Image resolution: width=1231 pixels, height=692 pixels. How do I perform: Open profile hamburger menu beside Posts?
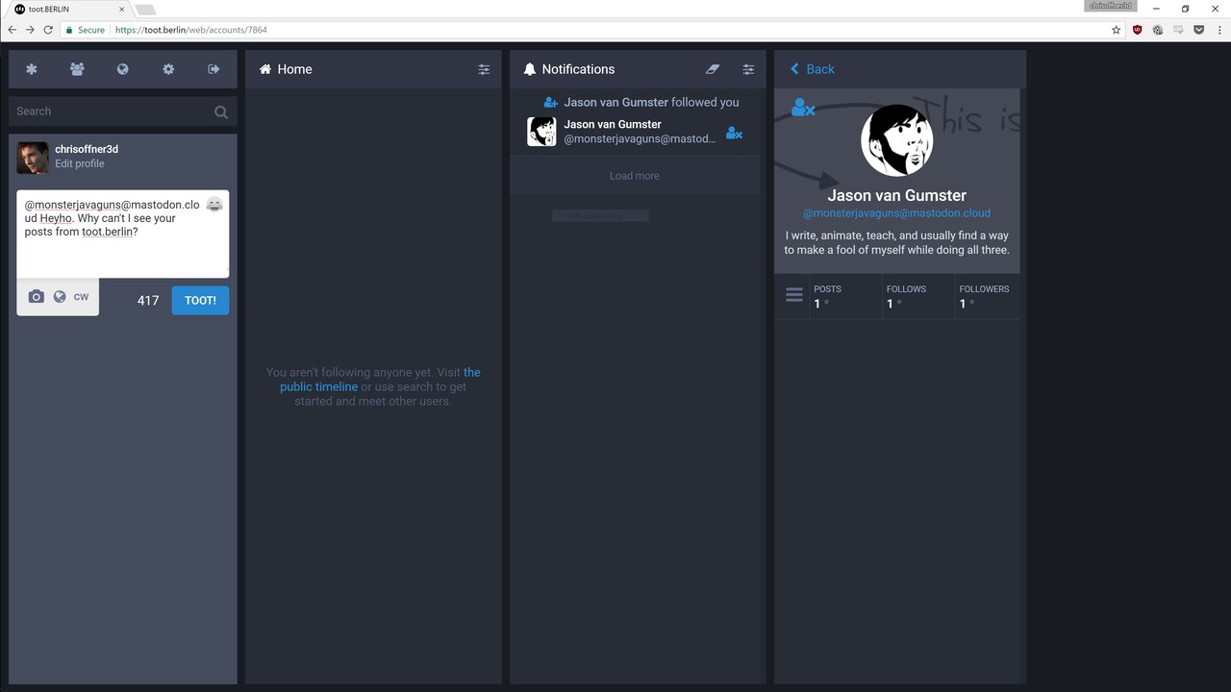click(x=794, y=295)
